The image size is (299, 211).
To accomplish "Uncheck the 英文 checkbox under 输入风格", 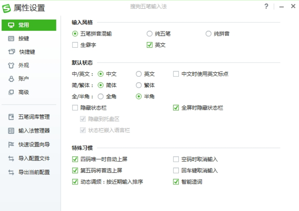I will point(150,45).
